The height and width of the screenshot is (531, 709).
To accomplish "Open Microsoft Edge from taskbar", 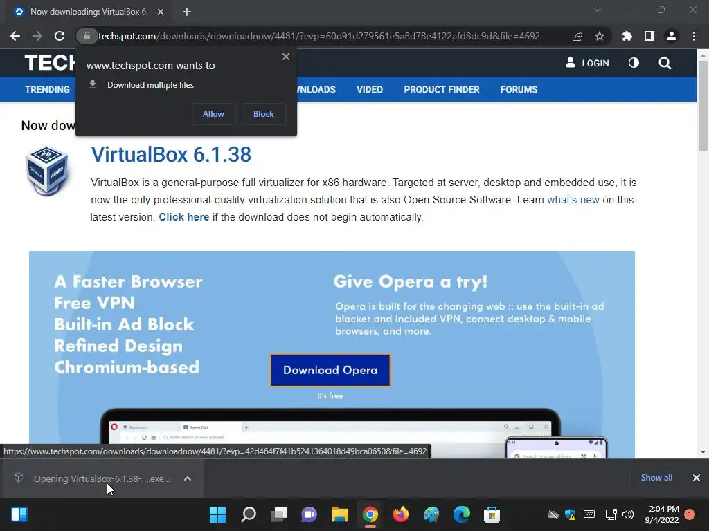I will click(462, 514).
